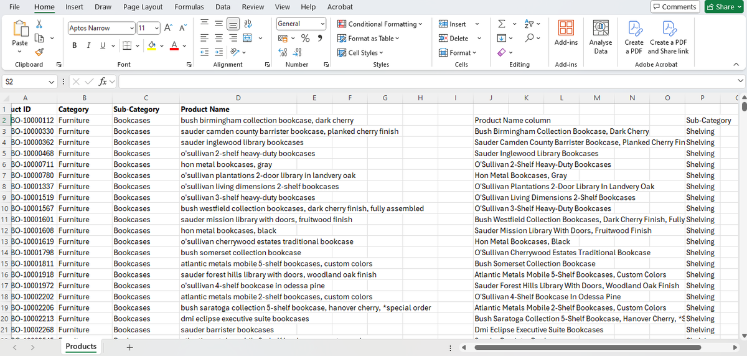Increase font size with the larger A

click(169, 28)
